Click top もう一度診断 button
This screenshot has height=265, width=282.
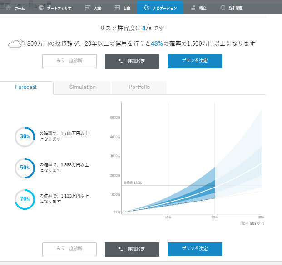[69, 61]
